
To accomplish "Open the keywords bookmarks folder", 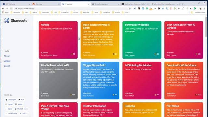I will [x=85, y=12].
